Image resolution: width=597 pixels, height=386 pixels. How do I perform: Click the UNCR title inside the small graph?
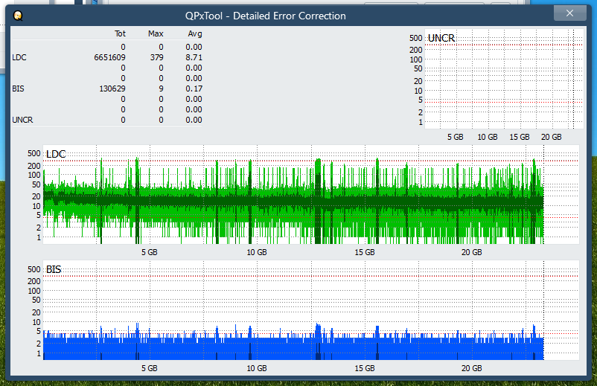pyautogui.click(x=441, y=38)
